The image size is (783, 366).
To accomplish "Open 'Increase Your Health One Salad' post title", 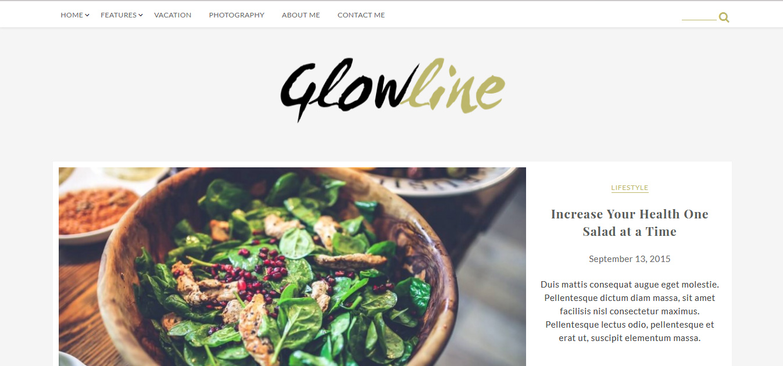I will [x=630, y=223].
